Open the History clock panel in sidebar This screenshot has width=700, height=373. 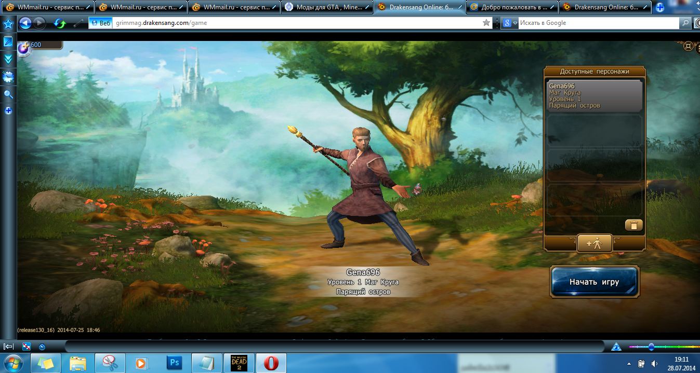pos(8,77)
